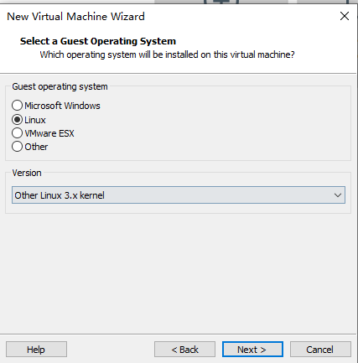This screenshot has height=363, width=358.
Task: Go back with the < Back button
Action: tap(184, 350)
